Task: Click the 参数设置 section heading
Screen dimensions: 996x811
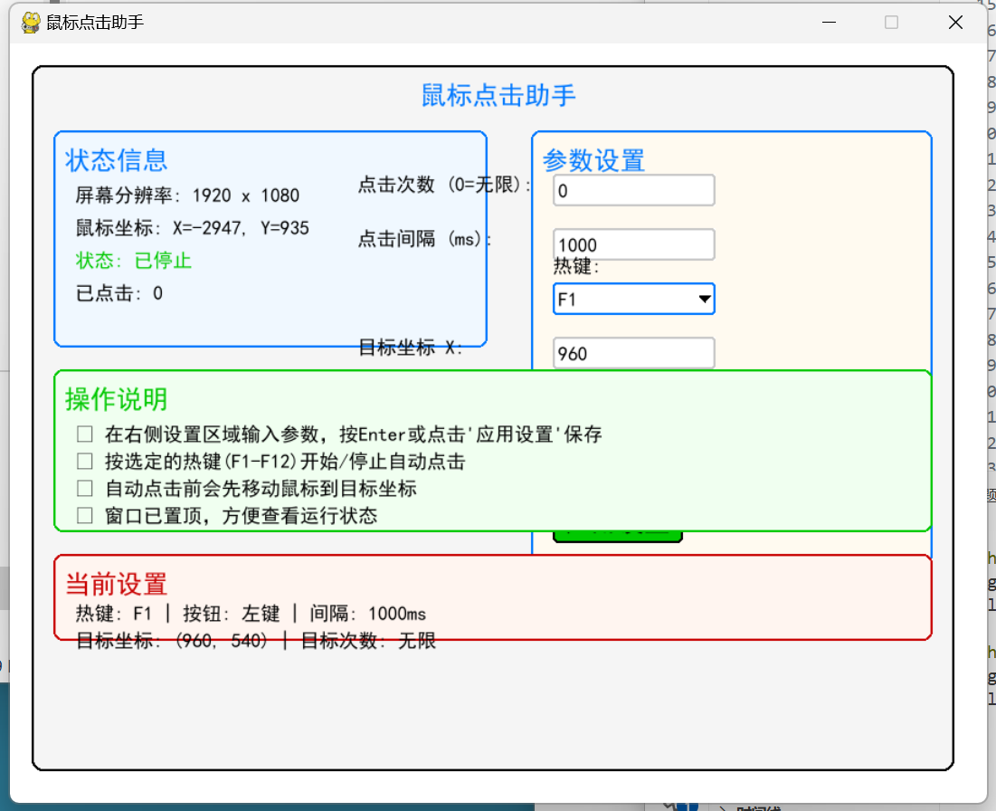Action: point(593,160)
